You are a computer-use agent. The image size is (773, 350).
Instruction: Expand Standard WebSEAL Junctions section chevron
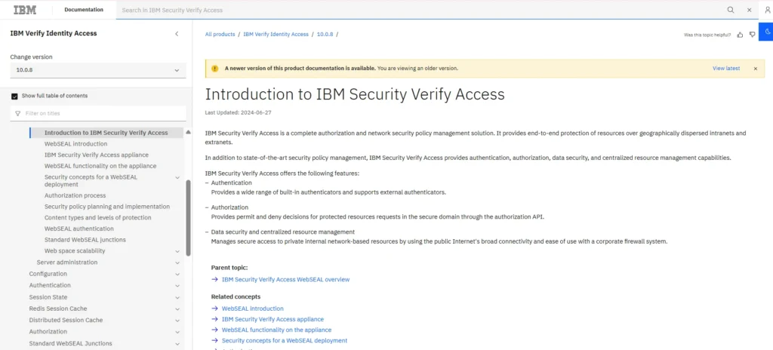point(177,344)
